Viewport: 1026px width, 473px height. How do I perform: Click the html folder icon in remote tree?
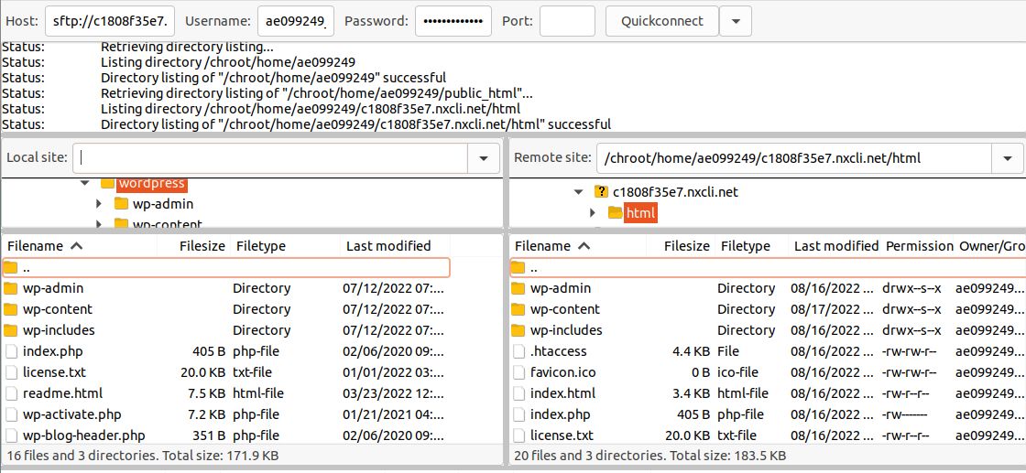pyautogui.click(x=615, y=212)
